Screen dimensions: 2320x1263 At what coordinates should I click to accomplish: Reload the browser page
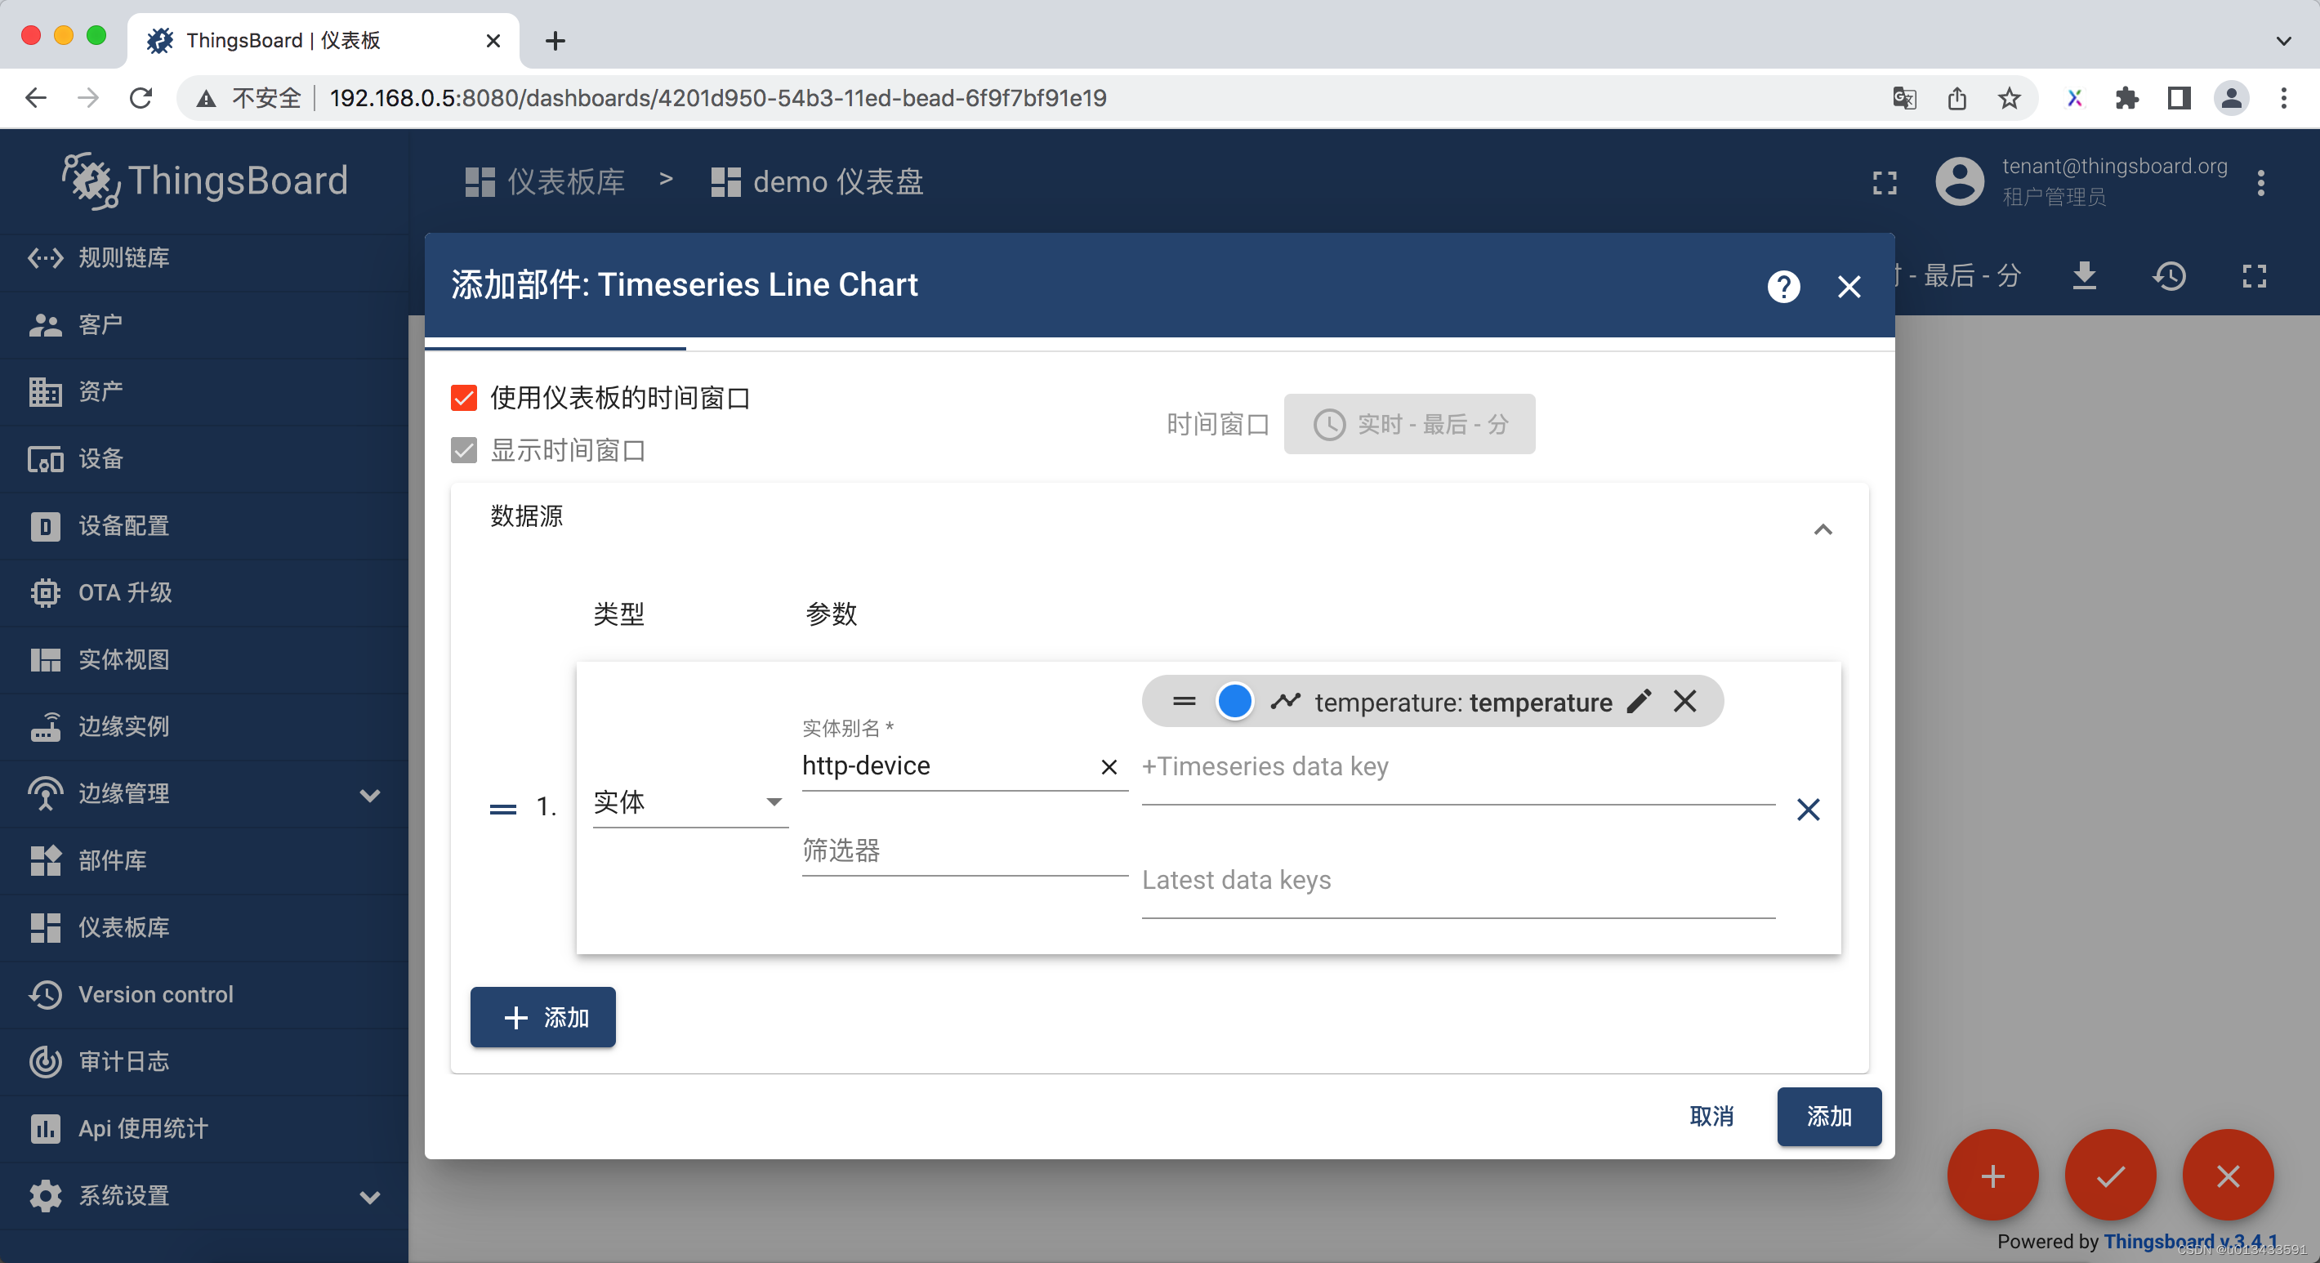[x=141, y=97]
